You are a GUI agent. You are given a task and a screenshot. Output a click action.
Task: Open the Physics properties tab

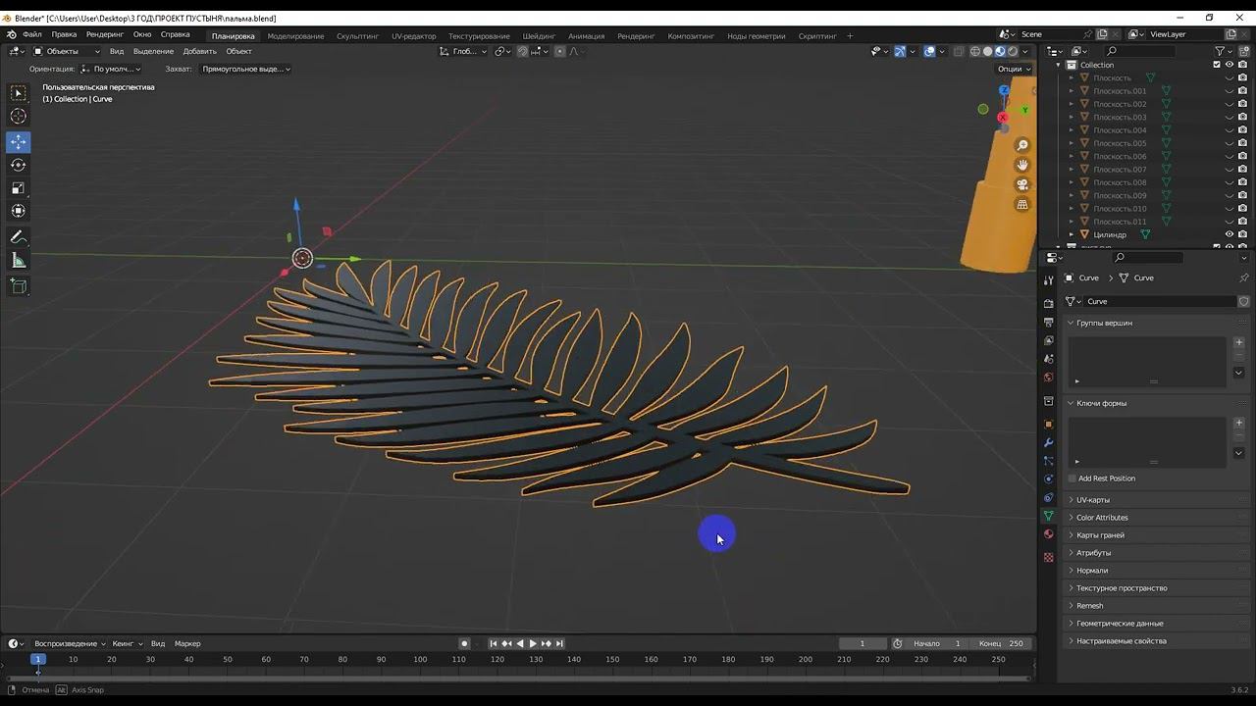click(1048, 479)
